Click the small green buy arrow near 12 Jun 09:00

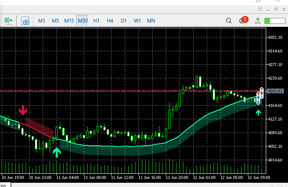point(259,112)
